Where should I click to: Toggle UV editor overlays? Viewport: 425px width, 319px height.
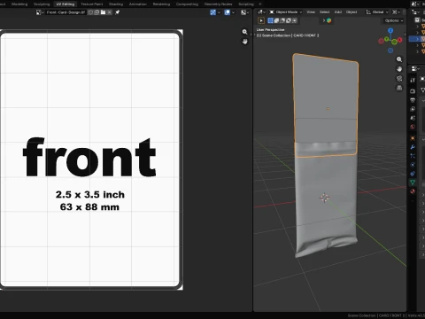(x=228, y=12)
